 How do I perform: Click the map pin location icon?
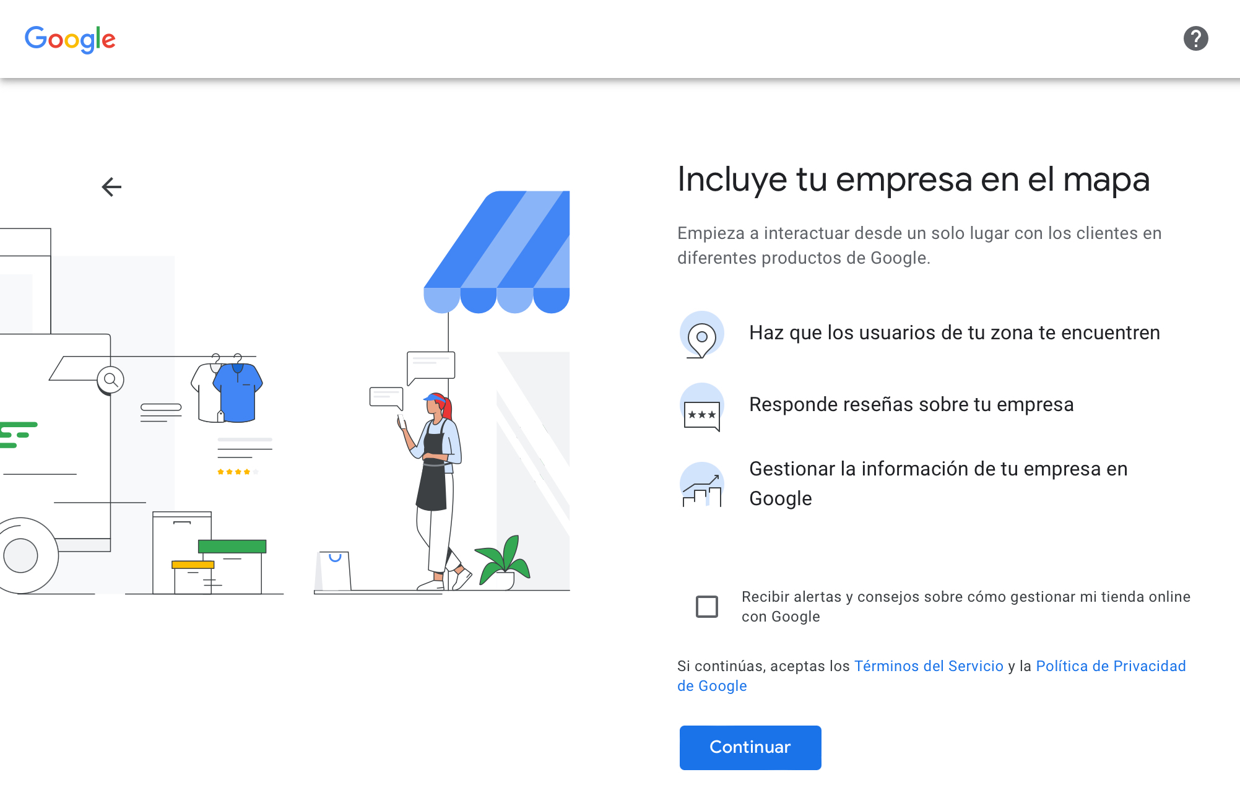pyautogui.click(x=701, y=334)
